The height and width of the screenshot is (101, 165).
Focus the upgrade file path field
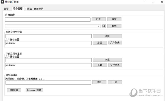(48, 83)
